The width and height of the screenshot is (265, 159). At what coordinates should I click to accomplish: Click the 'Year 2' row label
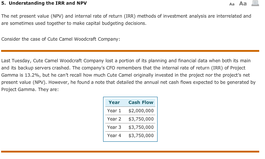click(x=114, y=119)
